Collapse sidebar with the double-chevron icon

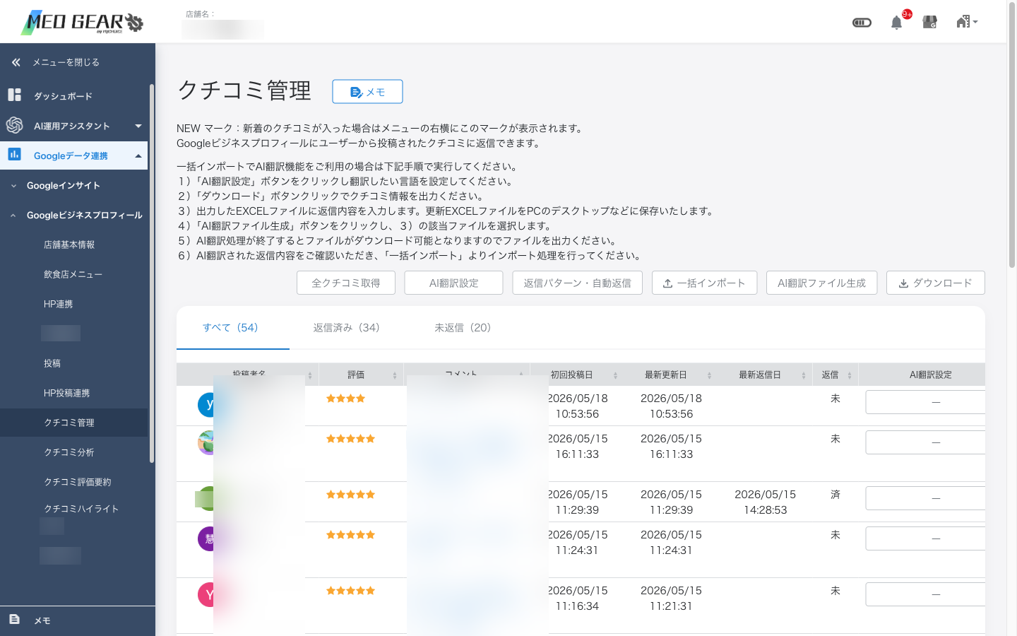pos(16,62)
